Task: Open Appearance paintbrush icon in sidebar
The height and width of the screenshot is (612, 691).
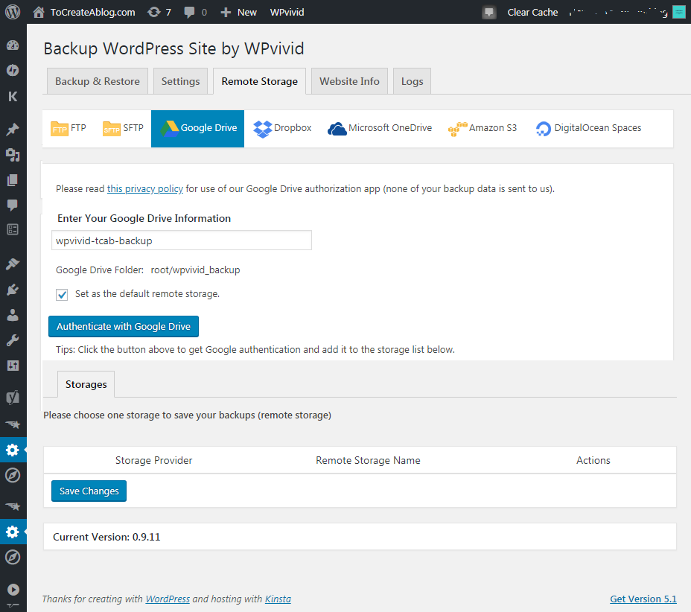Action: coord(13,264)
